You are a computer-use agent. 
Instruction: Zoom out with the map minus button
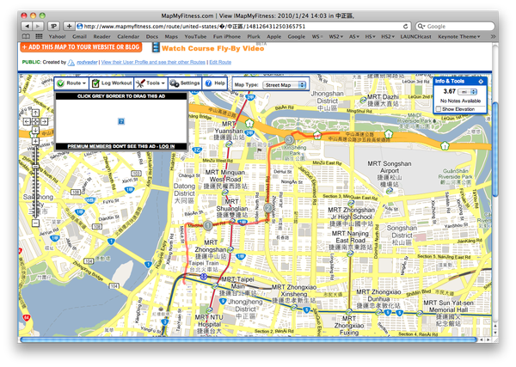(x=35, y=223)
